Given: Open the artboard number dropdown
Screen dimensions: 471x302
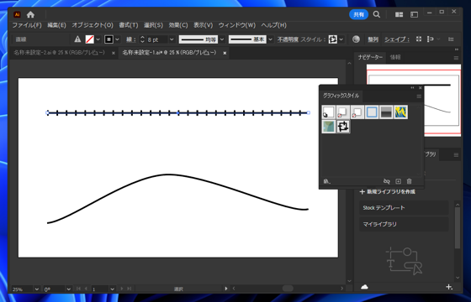Looking at the screenshot, I should click(x=112, y=289).
